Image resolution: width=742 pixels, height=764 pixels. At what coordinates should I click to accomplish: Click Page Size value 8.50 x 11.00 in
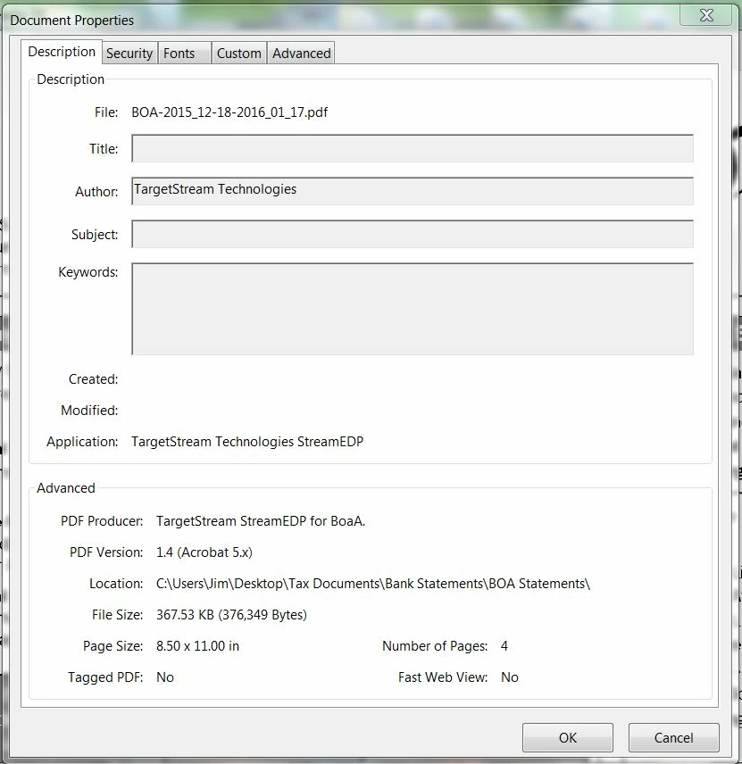(x=197, y=646)
